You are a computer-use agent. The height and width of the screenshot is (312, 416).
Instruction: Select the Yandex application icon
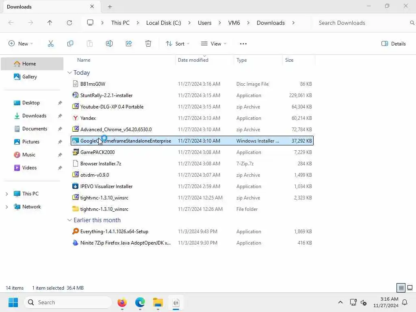coord(75,118)
